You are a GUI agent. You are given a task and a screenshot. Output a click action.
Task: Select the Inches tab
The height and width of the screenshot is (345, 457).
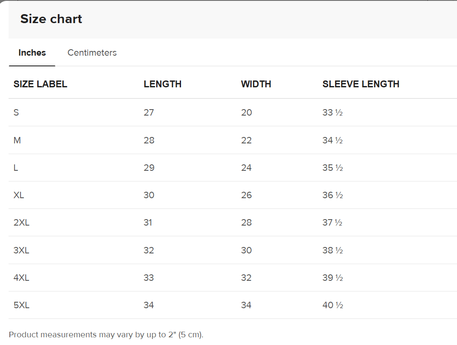coord(32,53)
